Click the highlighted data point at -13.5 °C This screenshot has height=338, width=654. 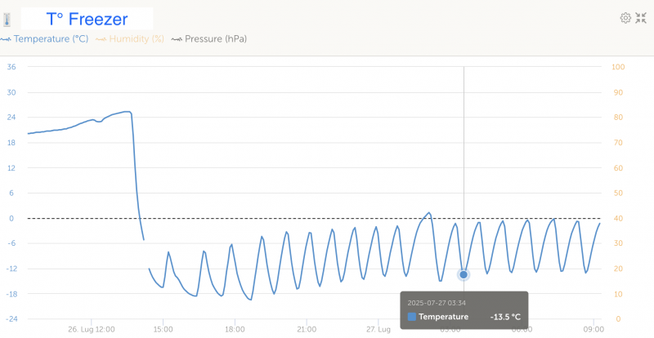(464, 274)
